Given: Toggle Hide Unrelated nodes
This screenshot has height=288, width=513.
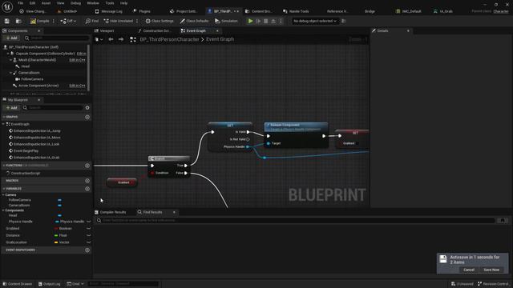Looking at the screenshot, I should (x=118, y=21).
